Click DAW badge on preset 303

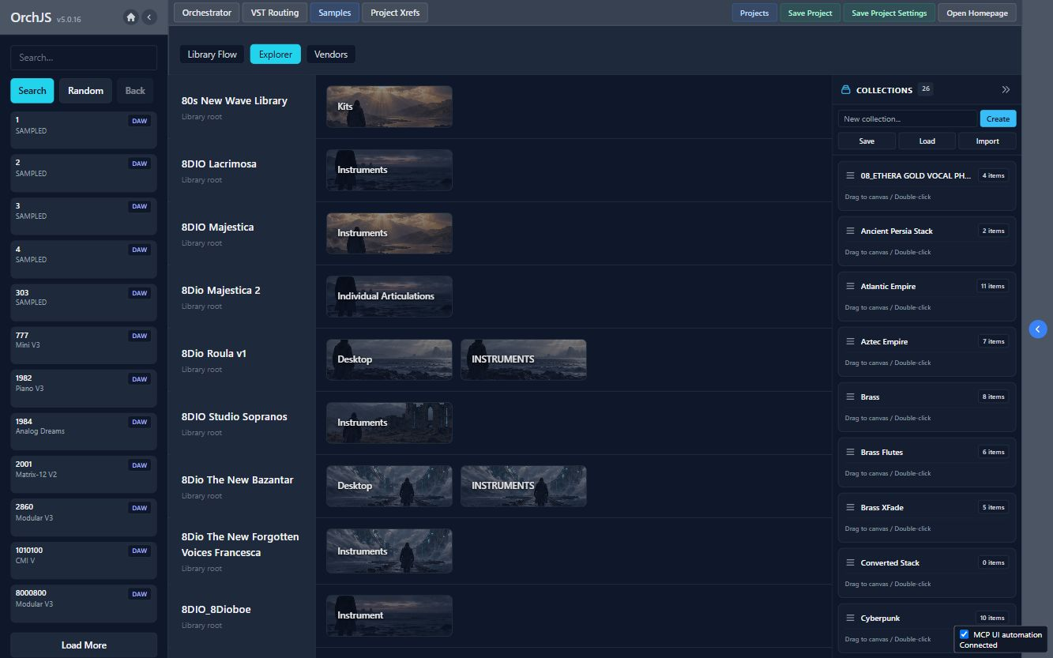coord(140,293)
